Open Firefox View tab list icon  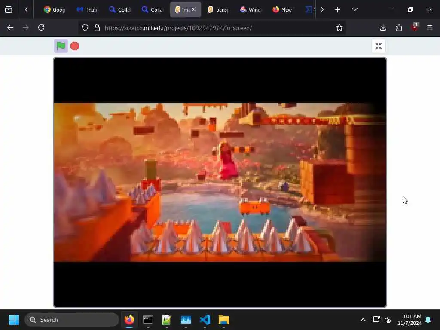coord(9,10)
